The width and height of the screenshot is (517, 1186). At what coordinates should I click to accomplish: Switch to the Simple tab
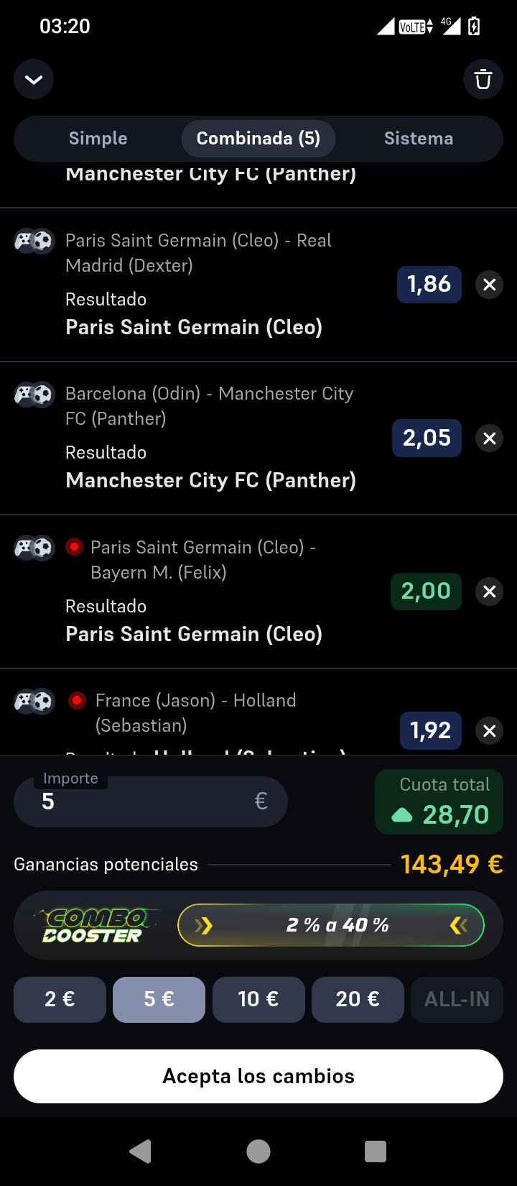[98, 139]
